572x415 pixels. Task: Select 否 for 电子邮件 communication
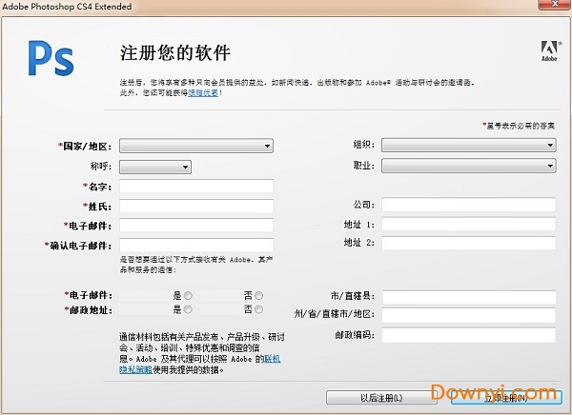258,295
